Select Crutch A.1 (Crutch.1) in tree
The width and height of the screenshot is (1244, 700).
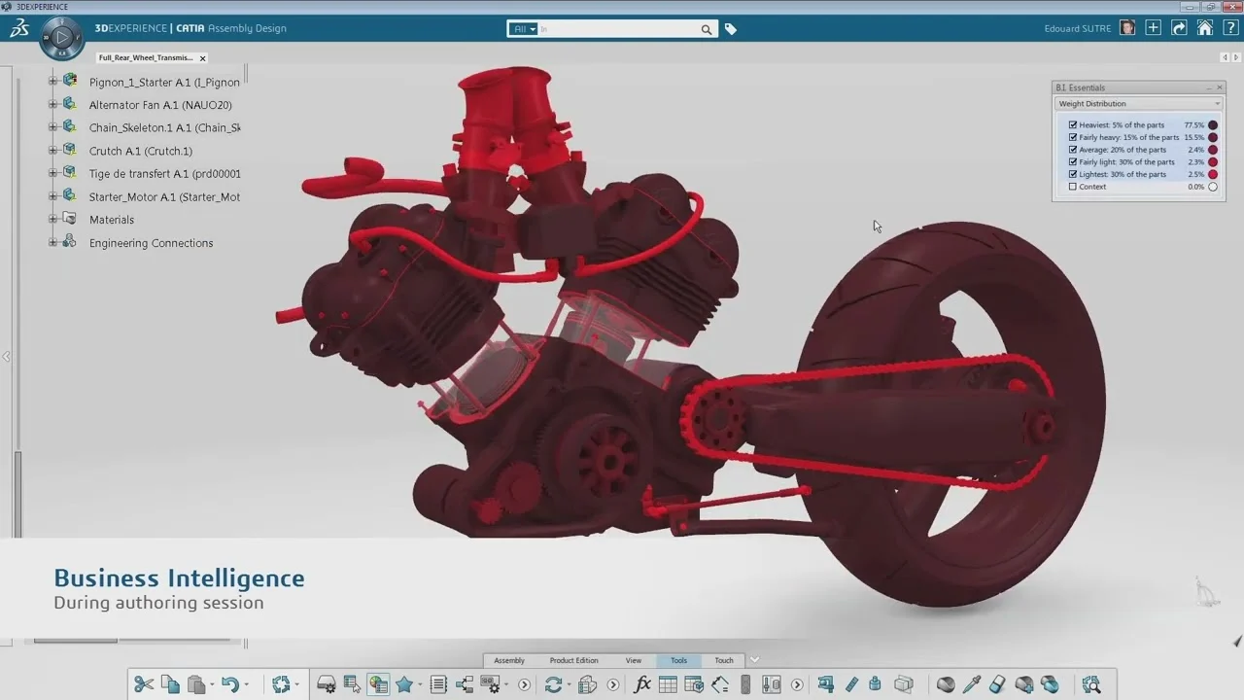coord(141,151)
